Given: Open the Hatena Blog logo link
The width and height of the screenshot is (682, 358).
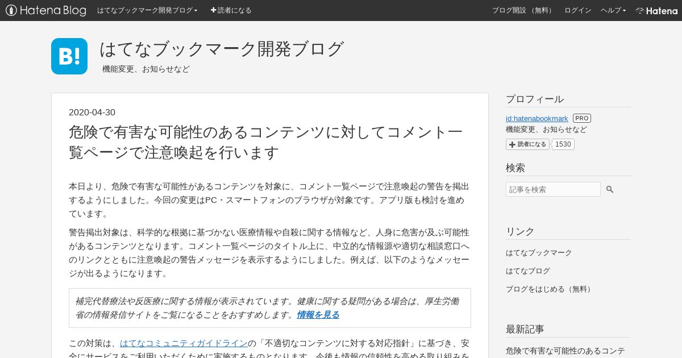Looking at the screenshot, I should [x=46, y=10].
